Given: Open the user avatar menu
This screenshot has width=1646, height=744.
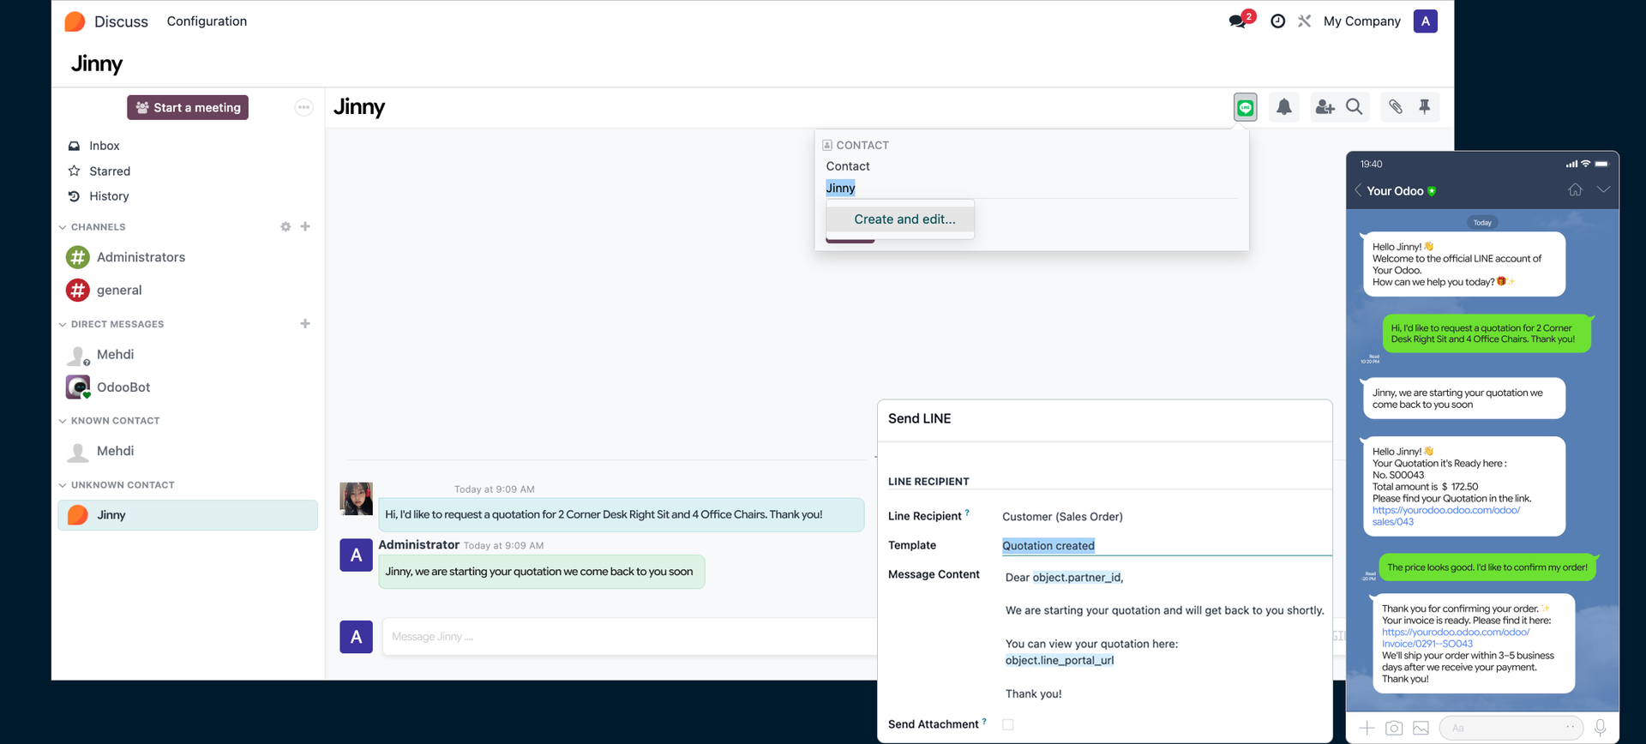Looking at the screenshot, I should pyautogui.click(x=1425, y=21).
